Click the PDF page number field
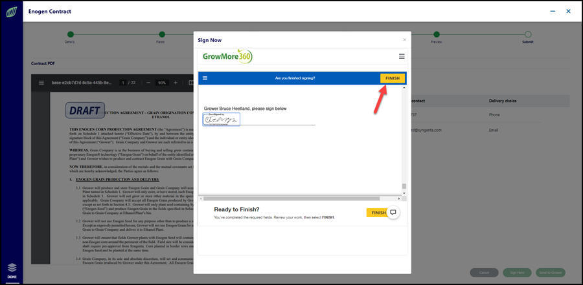Viewport: 583px width, 285px height. pyautogui.click(x=122, y=83)
